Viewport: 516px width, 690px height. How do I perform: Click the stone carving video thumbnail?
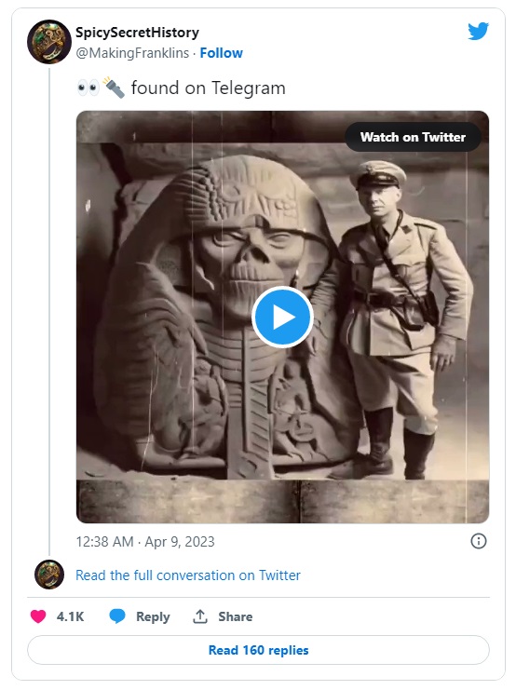282,317
